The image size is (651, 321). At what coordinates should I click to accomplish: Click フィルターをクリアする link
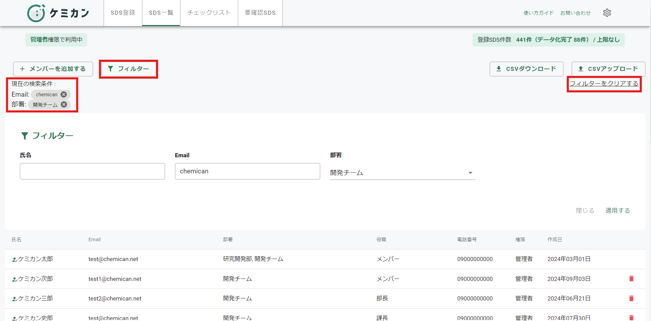pyautogui.click(x=604, y=83)
